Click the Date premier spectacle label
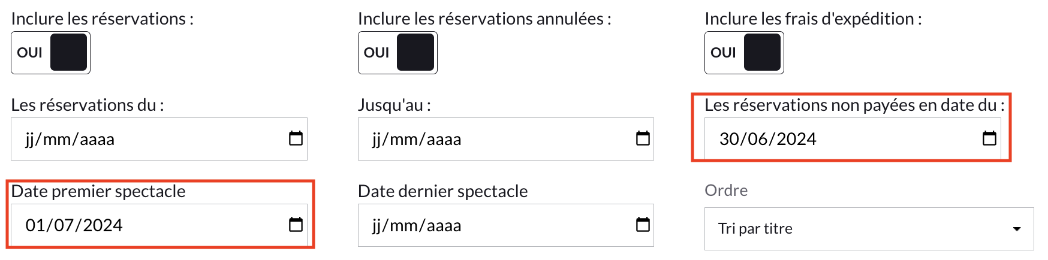Image resolution: width=1048 pixels, height=260 pixels. pyautogui.click(x=98, y=191)
